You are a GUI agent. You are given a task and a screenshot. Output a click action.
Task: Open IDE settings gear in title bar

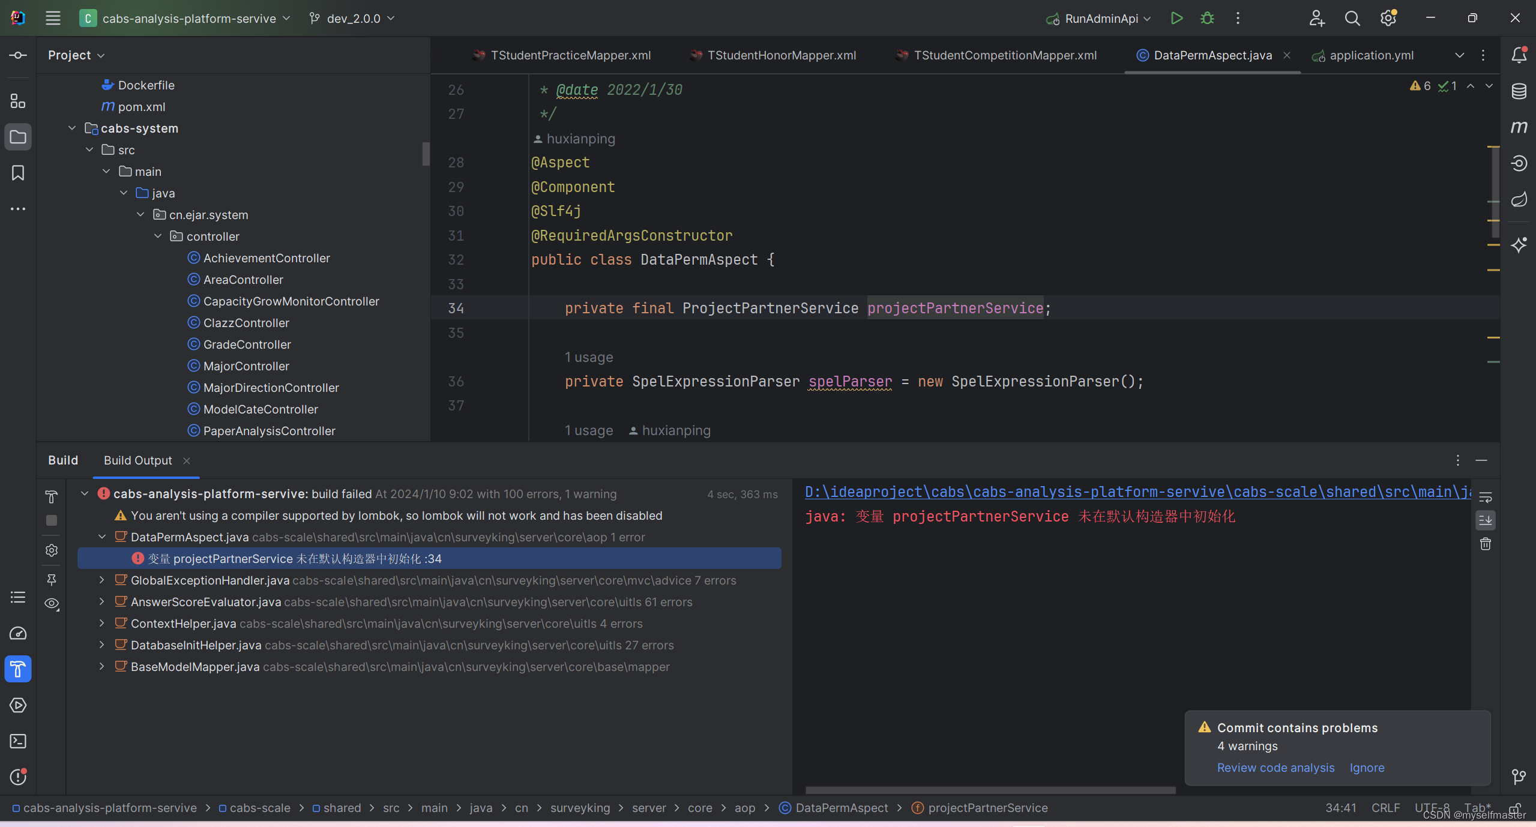pyautogui.click(x=1388, y=18)
